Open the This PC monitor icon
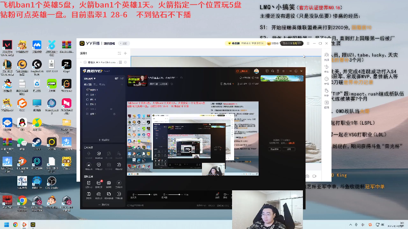The height and width of the screenshot is (229, 408). pos(37,104)
